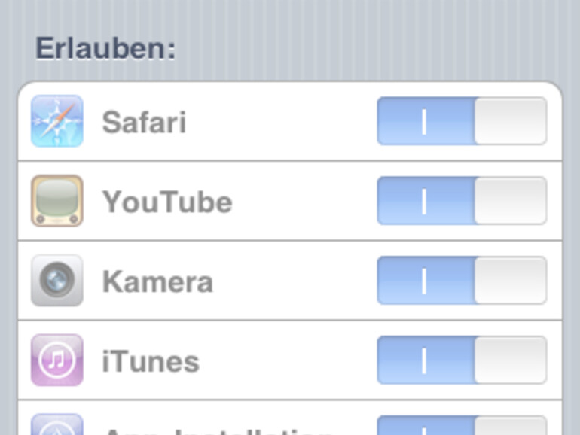Toggle the partially visible App-Installation switch

pyautogui.click(x=461, y=425)
